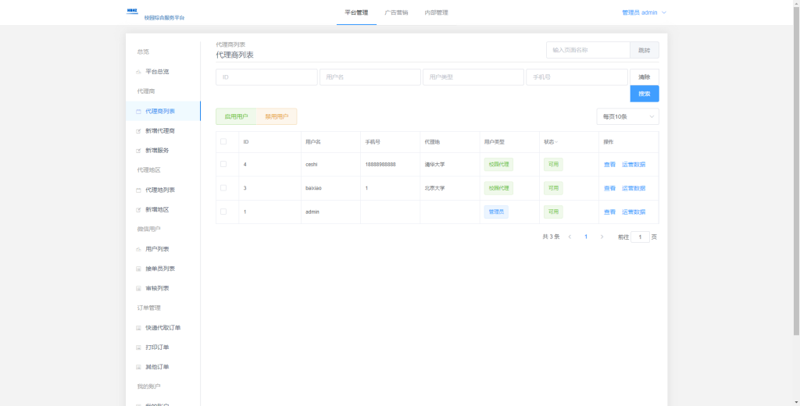The height and width of the screenshot is (406, 800).
Task: Click the platform logo in header
Action: coord(132,11)
